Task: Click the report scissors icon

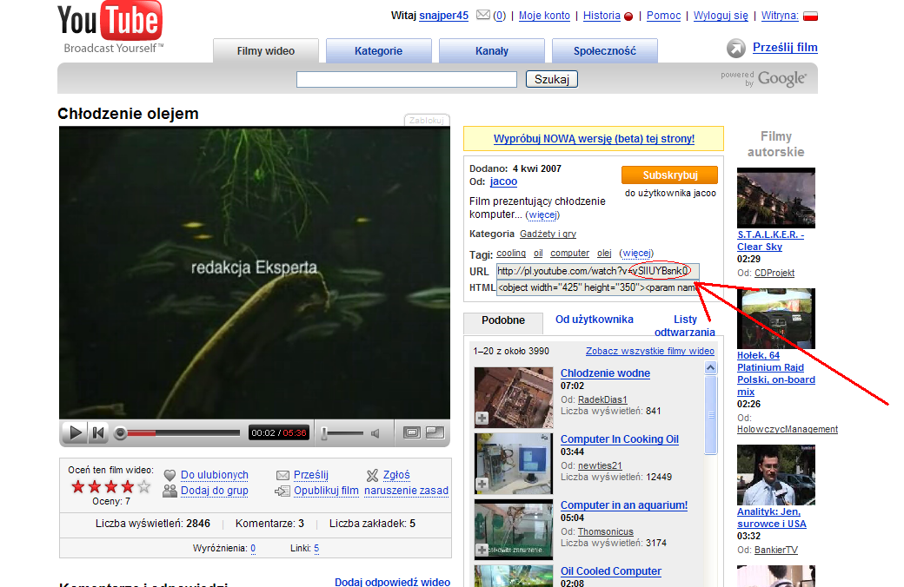Action: [372, 475]
